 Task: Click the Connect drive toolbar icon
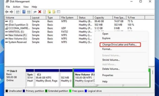click(35, 12)
